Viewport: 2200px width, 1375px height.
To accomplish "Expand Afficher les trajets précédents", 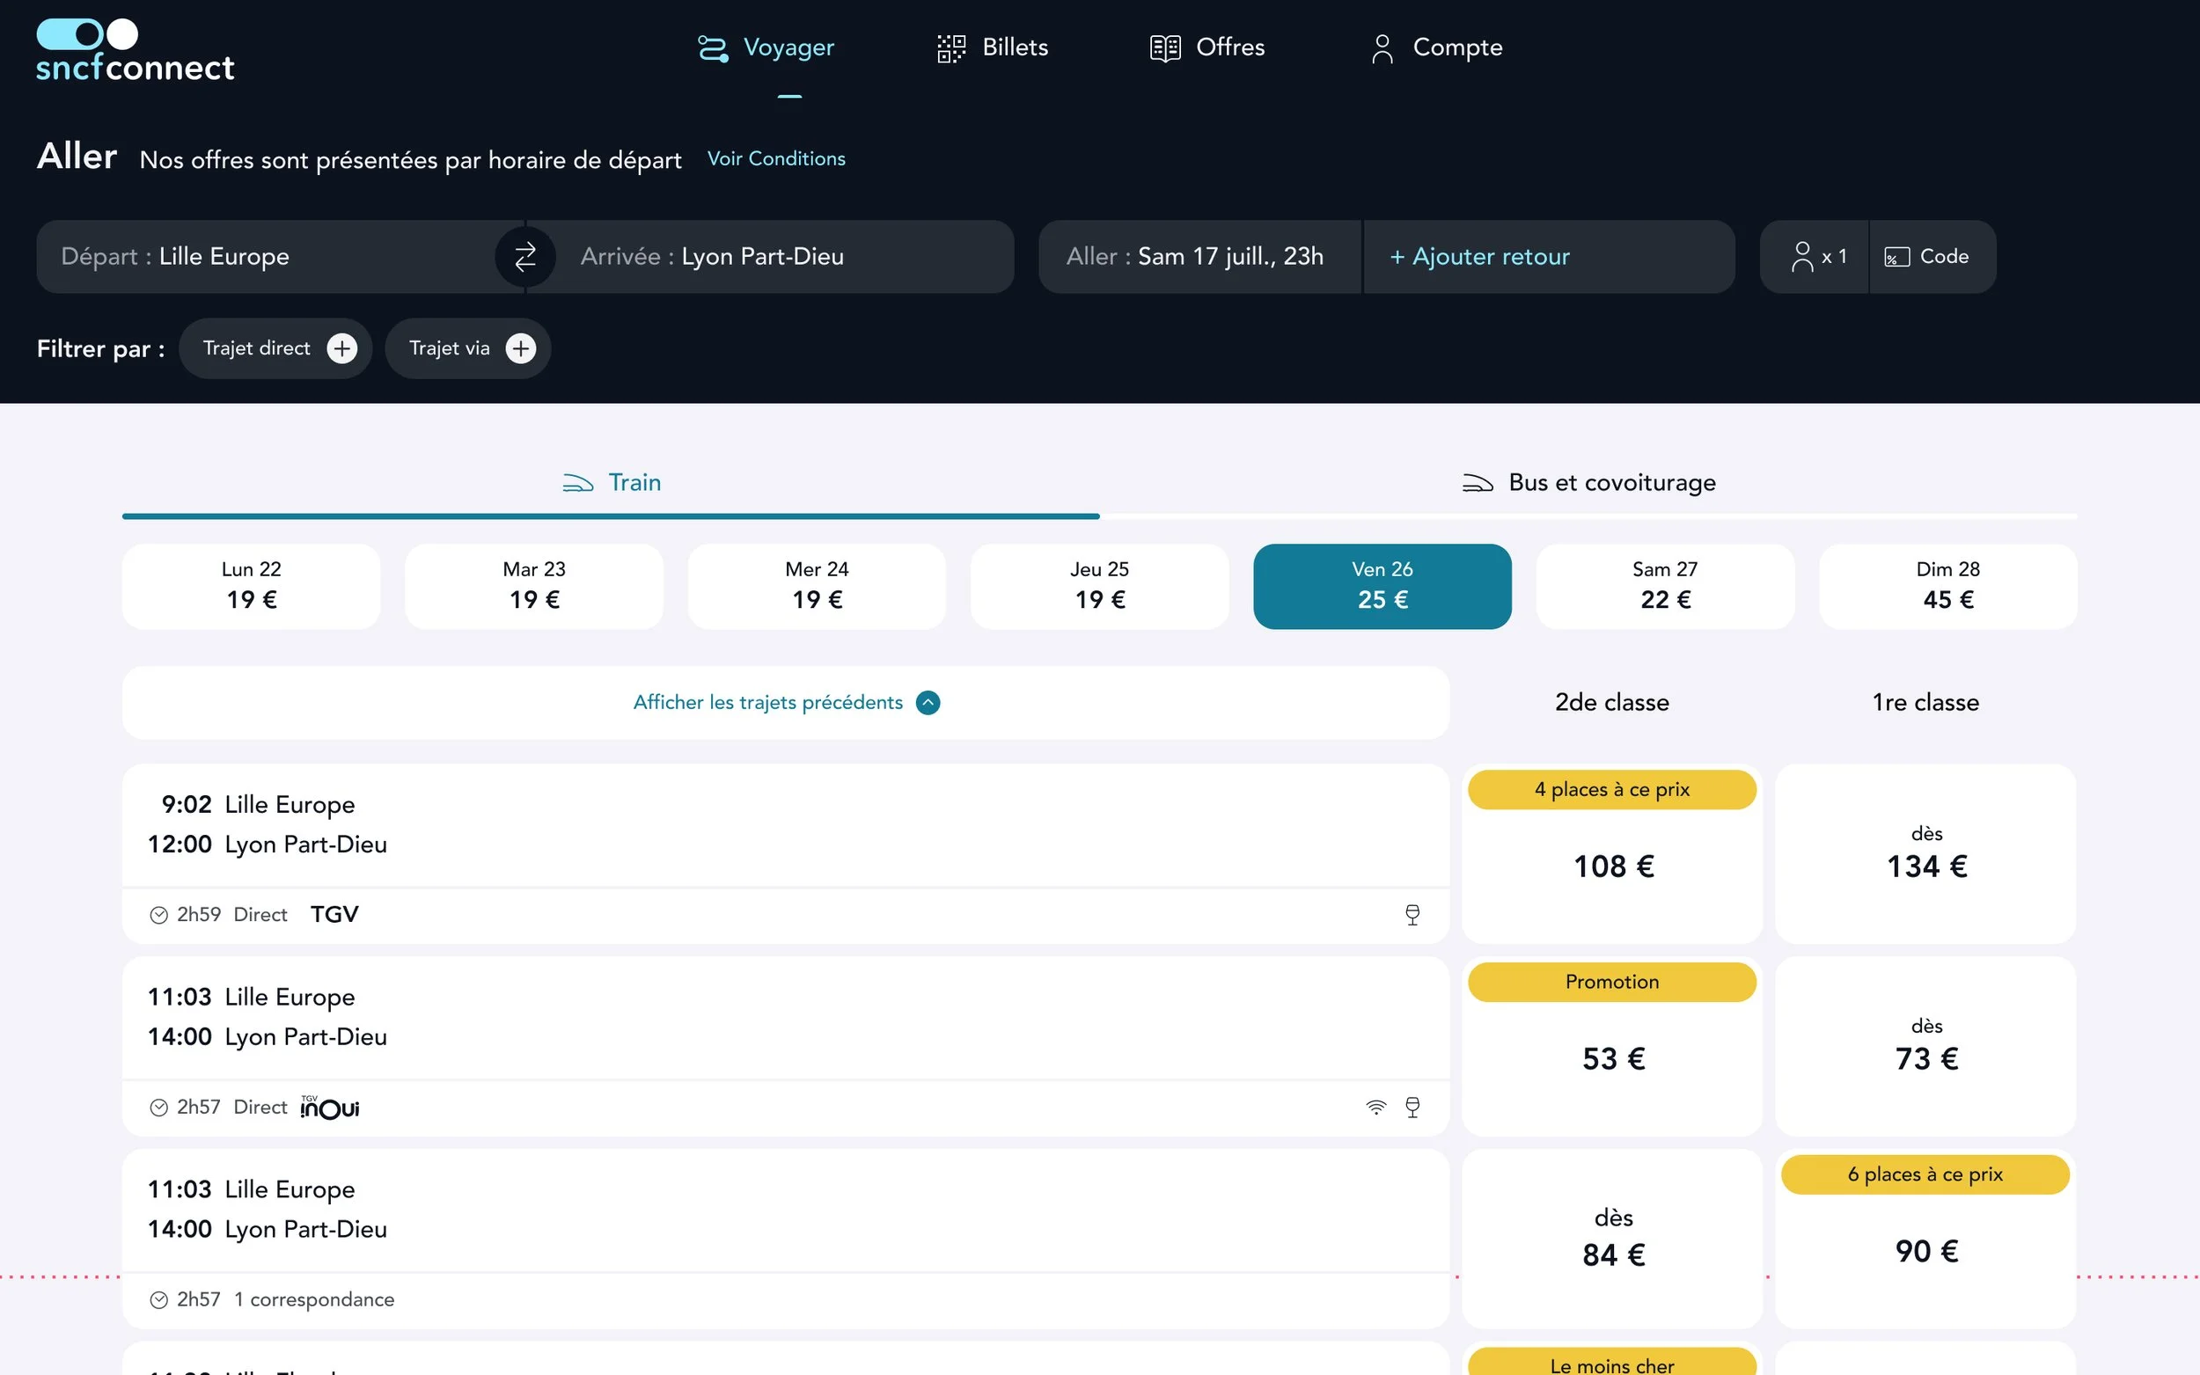I will [785, 703].
